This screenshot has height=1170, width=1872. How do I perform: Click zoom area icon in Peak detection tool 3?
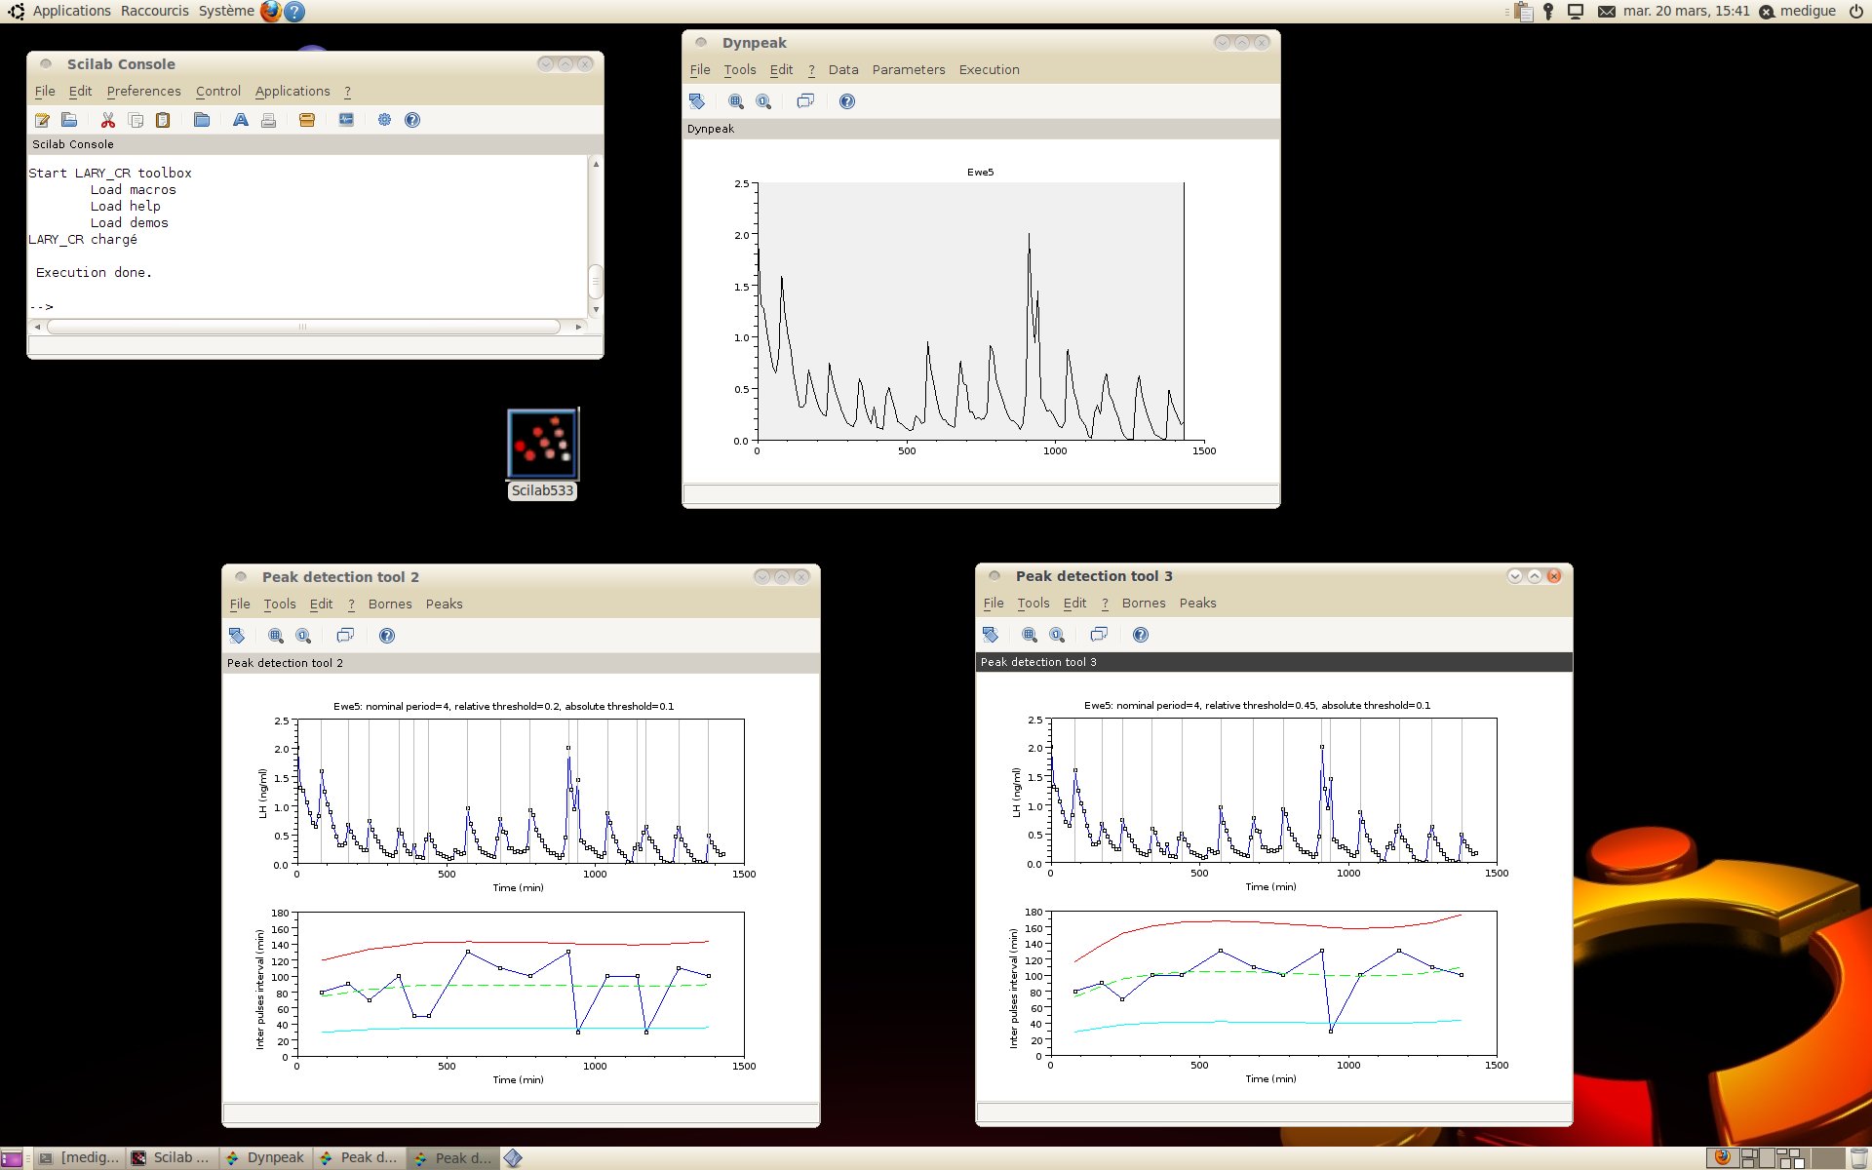click(1030, 635)
